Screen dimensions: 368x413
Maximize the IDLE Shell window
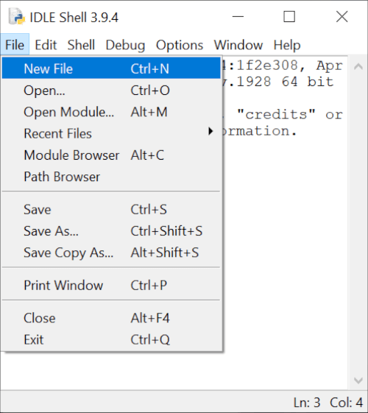[x=289, y=17]
